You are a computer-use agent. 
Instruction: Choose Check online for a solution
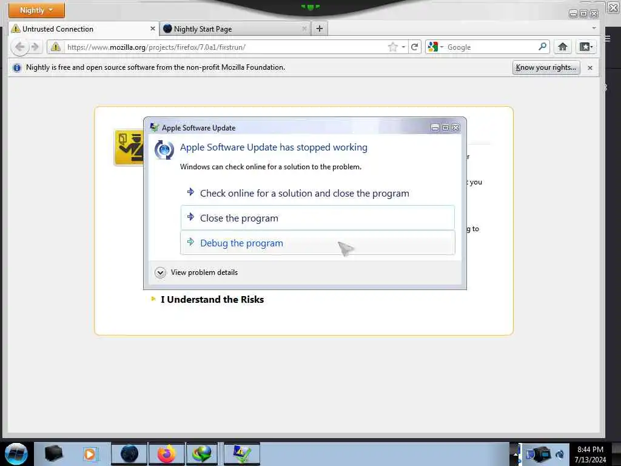(317, 194)
